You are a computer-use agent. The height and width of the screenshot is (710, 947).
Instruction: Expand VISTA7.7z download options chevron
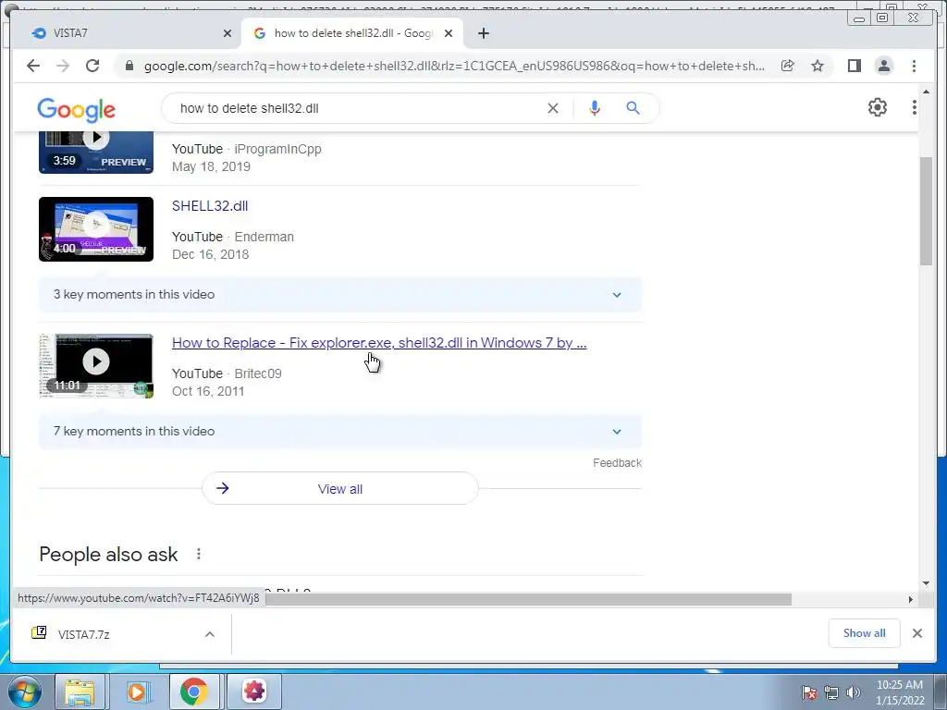click(x=210, y=634)
